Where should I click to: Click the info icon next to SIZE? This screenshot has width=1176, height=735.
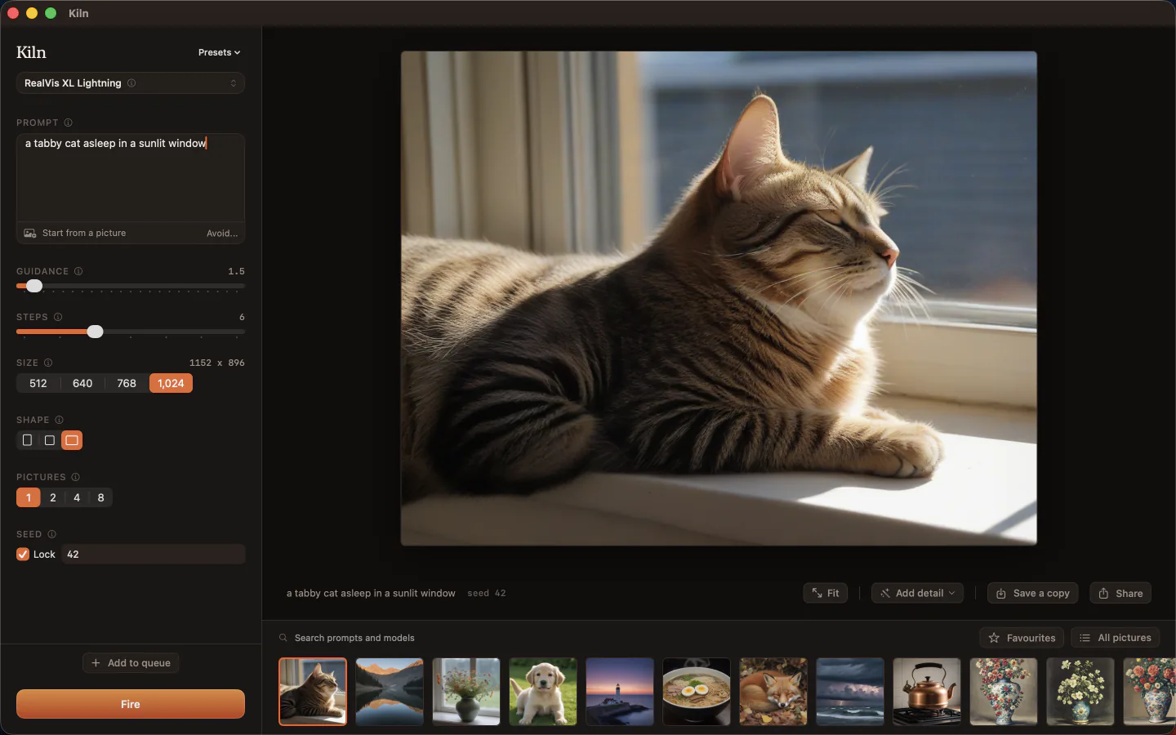coord(48,363)
